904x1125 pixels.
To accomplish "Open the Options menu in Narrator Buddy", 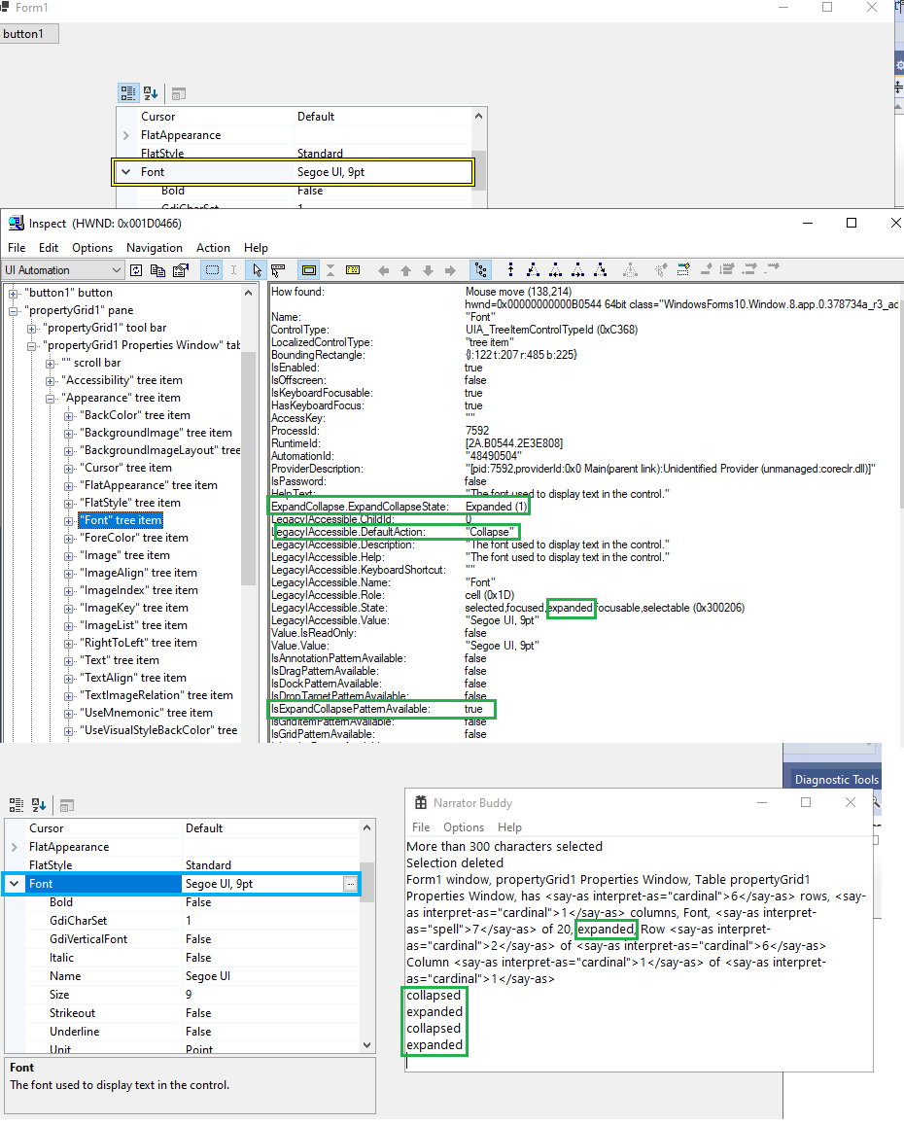I will coord(465,827).
